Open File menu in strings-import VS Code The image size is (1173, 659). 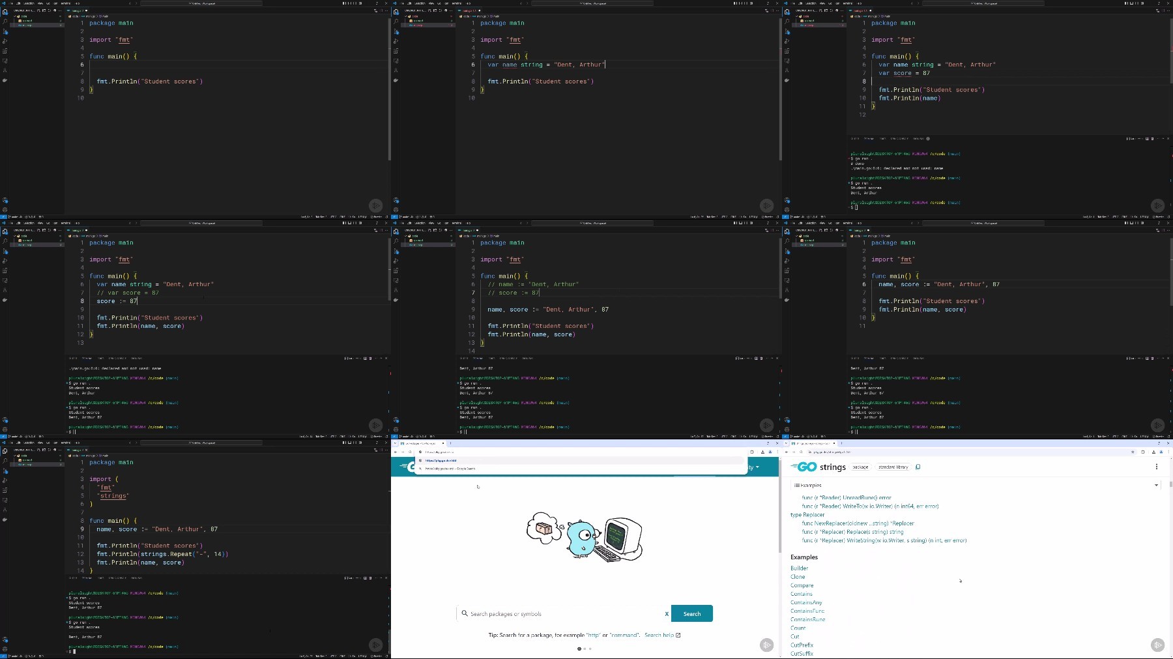pos(11,443)
